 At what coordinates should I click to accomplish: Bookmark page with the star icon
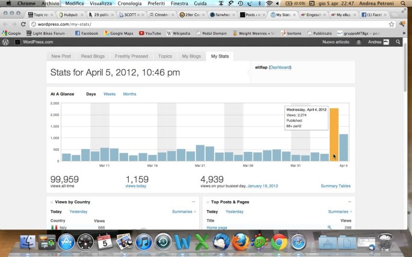(391, 24)
